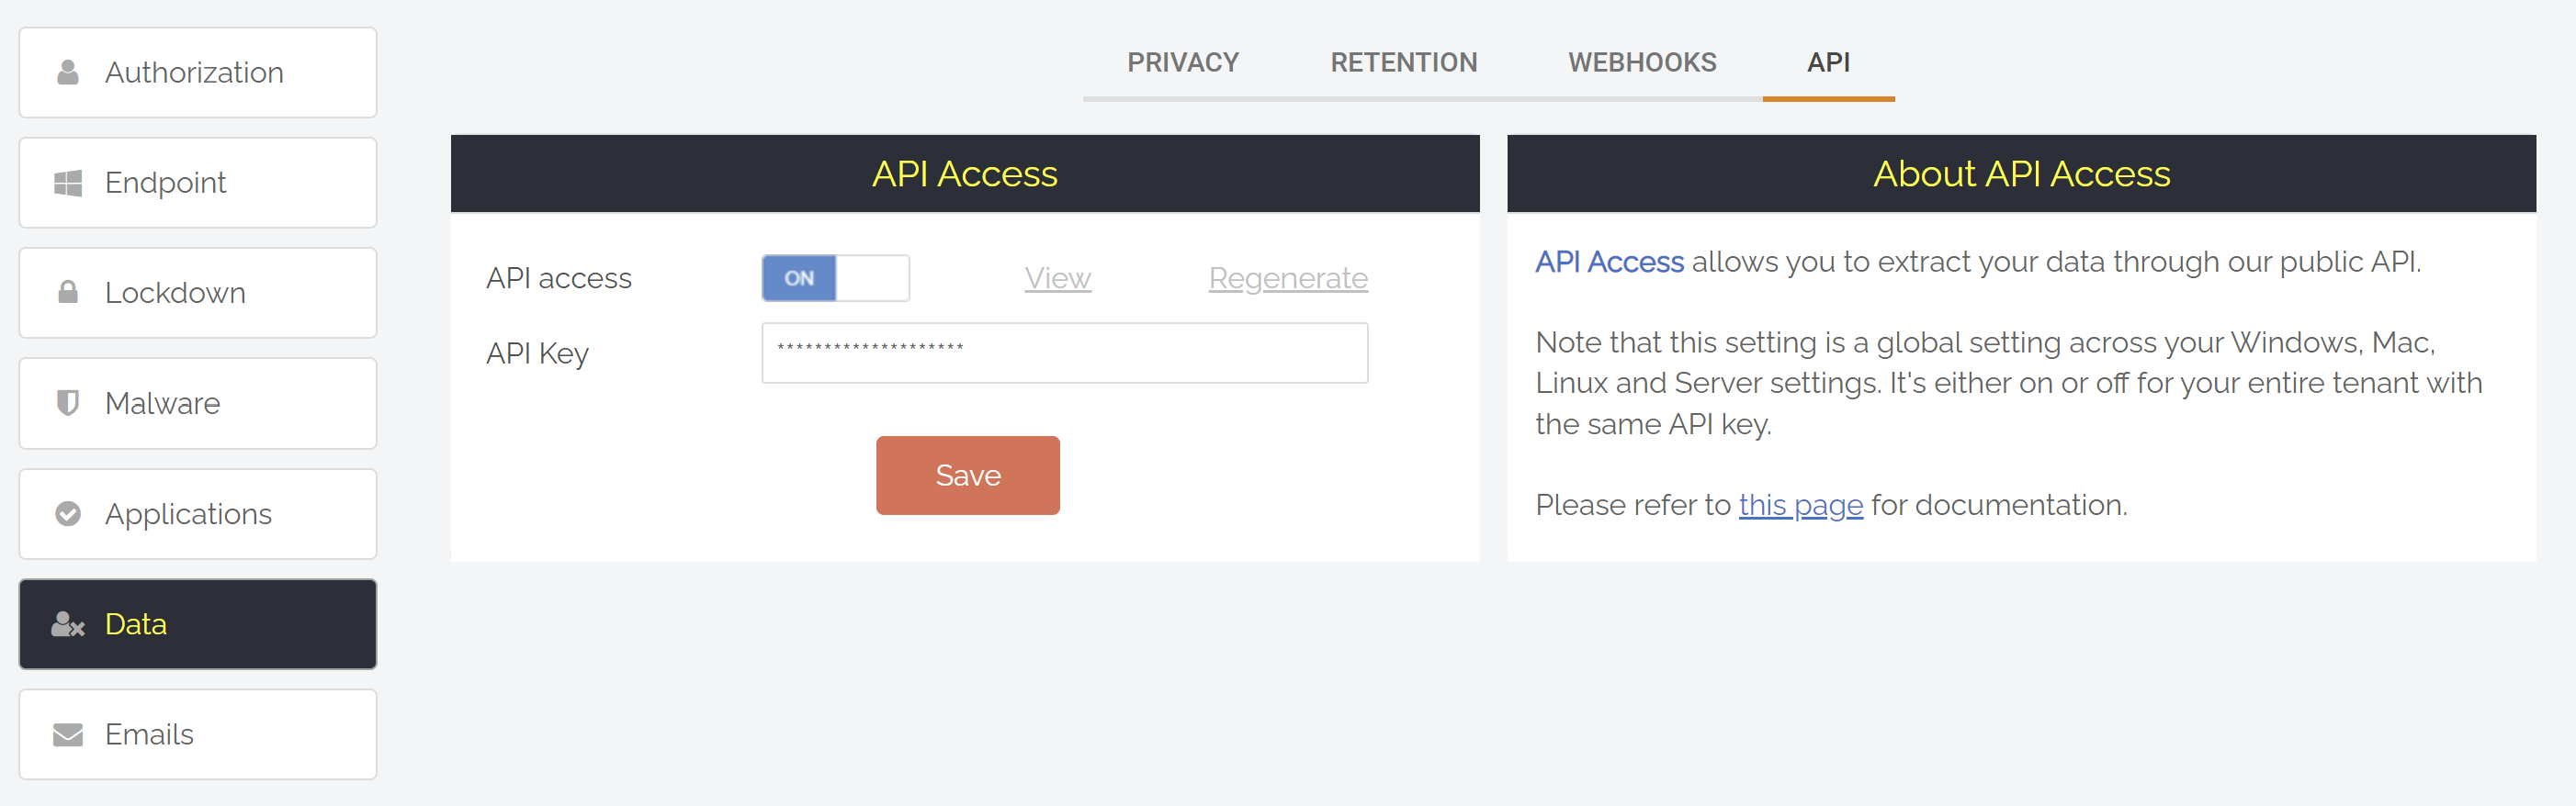The height and width of the screenshot is (806, 2576).
Task: Click View to reveal the API key
Action: [1057, 277]
